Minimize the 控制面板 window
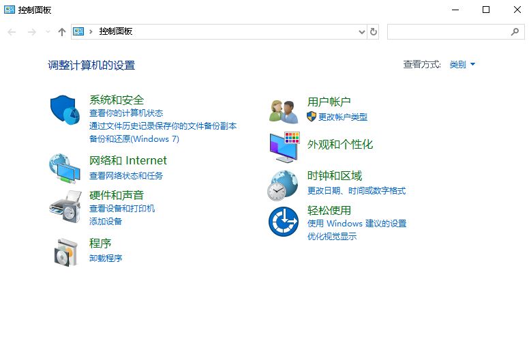 point(455,10)
